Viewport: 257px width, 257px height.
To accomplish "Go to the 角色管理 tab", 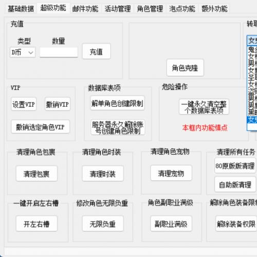I will (x=150, y=9).
